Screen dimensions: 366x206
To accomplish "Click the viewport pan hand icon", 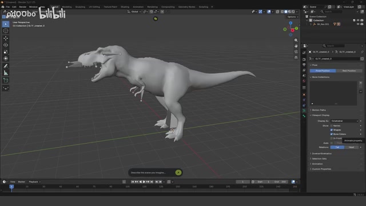I will (x=296, y=46).
